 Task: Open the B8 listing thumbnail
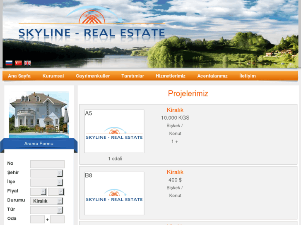click(x=114, y=193)
